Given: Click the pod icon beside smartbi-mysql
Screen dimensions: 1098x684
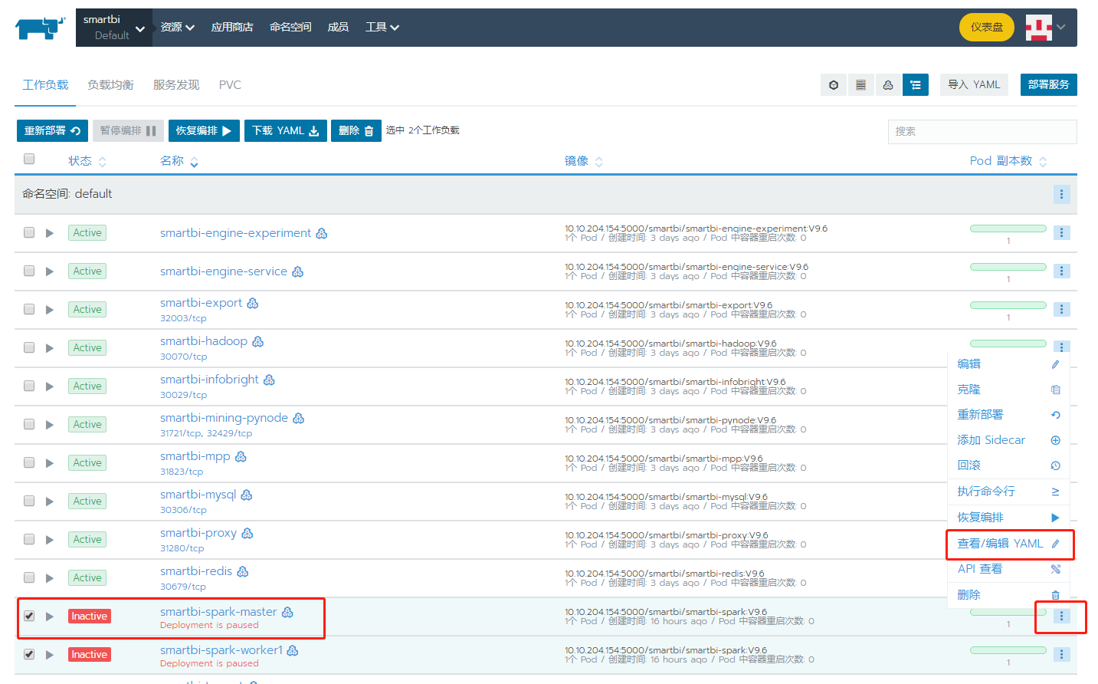Looking at the screenshot, I should tap(247, 495).
